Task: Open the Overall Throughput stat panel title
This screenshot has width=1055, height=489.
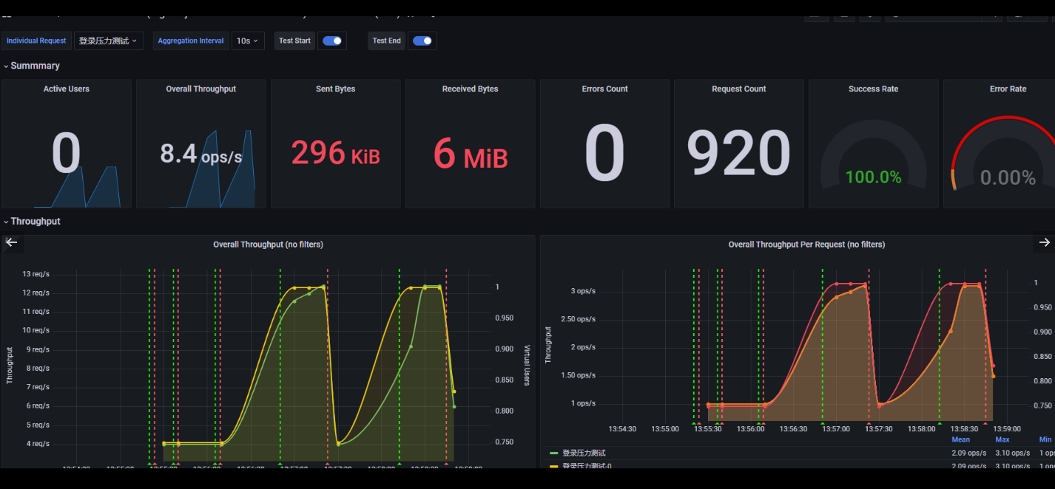Action: [x=201, y=89]
